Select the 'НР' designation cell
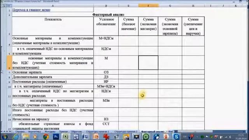 click(106, 82)
